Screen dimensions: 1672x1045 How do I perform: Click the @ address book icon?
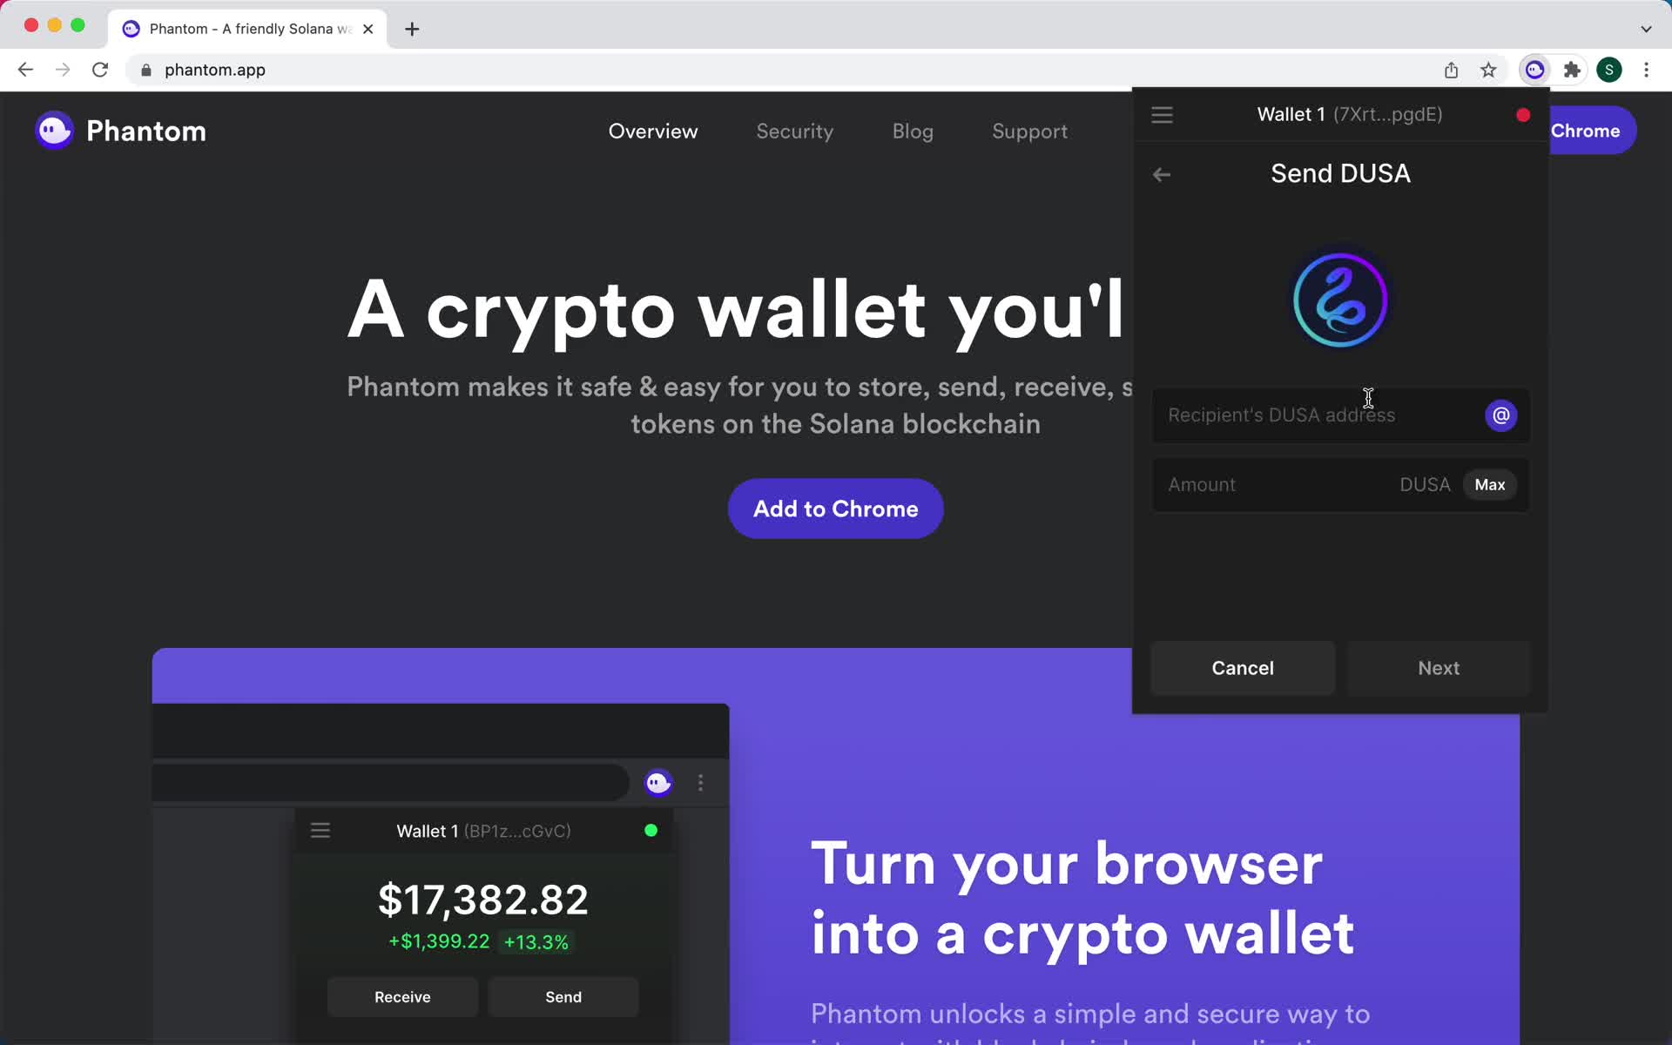(1501, 415)
